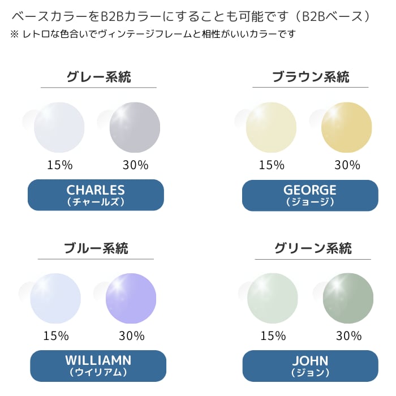Click the 30% label under brown lens
The width and height of the screenshot is (396, 396).
(x=347, y=165)
